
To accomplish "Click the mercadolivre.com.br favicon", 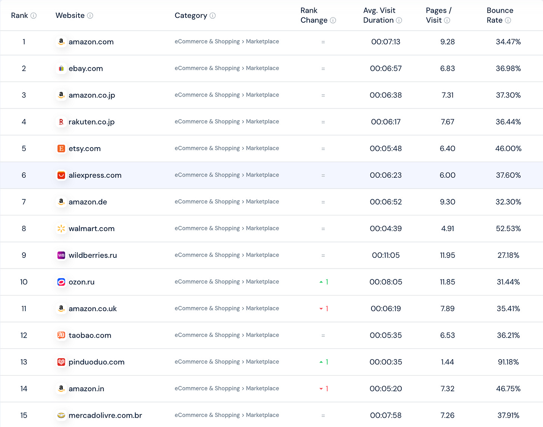I will tap(61, 415).
